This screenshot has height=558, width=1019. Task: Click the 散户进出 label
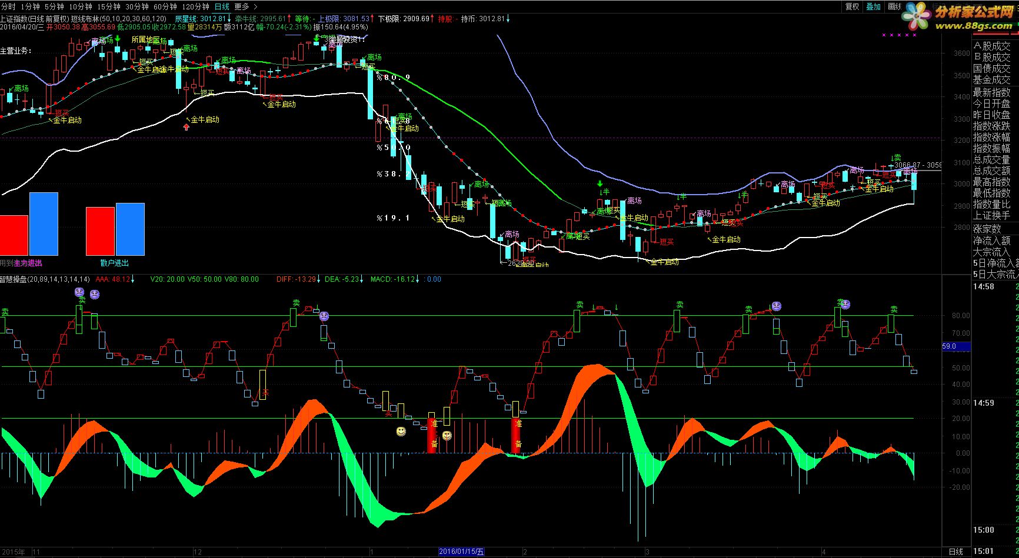coord(114,263)
